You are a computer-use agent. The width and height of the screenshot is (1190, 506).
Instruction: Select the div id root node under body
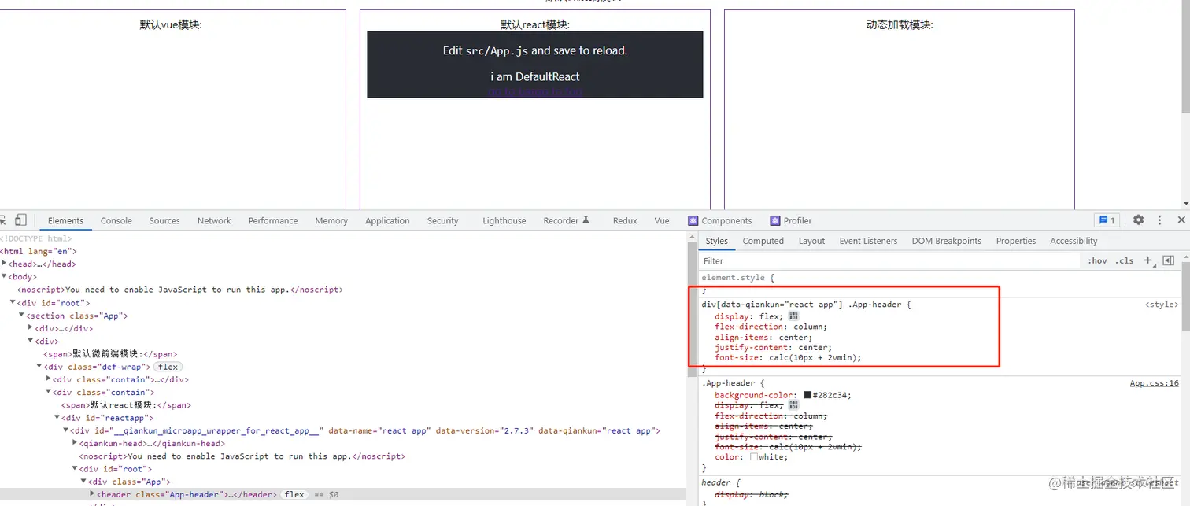click(53, 302)
